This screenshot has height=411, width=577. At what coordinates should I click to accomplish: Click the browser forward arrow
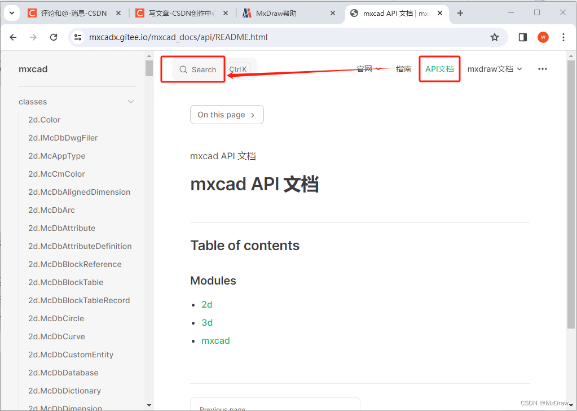click(x=33, y=37)
